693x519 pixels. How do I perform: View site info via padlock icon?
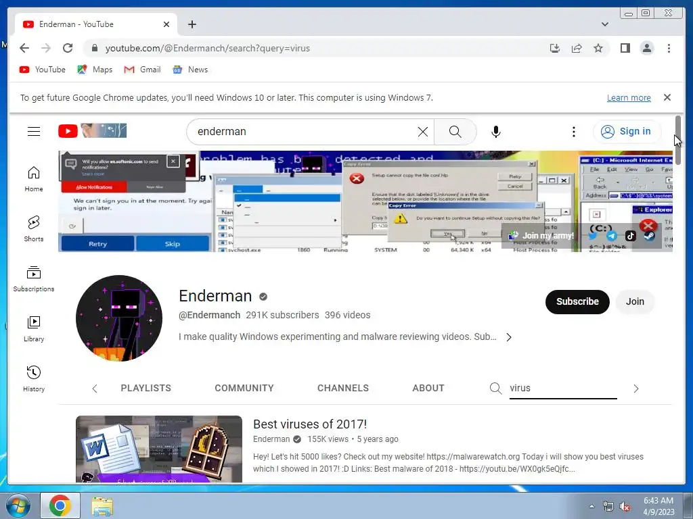94,48
